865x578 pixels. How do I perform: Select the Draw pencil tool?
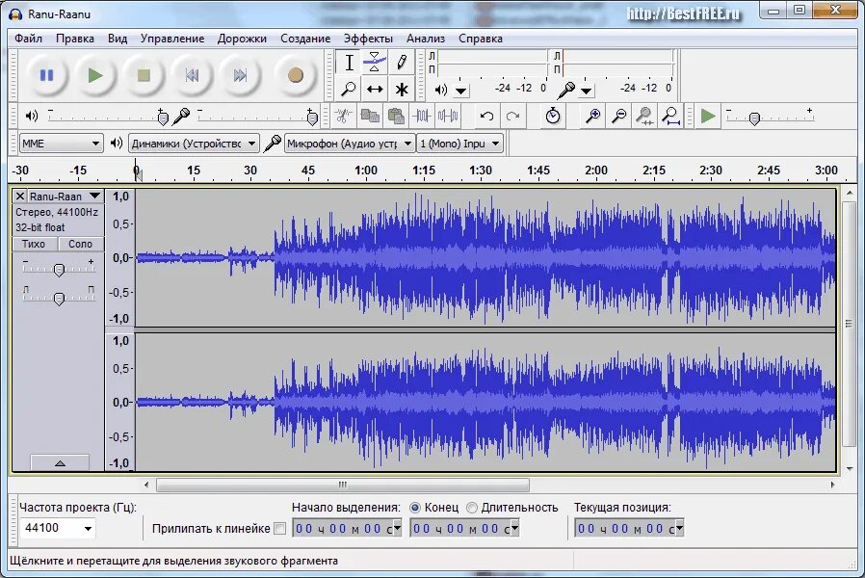pyautogui.click(x=401, y=63)
